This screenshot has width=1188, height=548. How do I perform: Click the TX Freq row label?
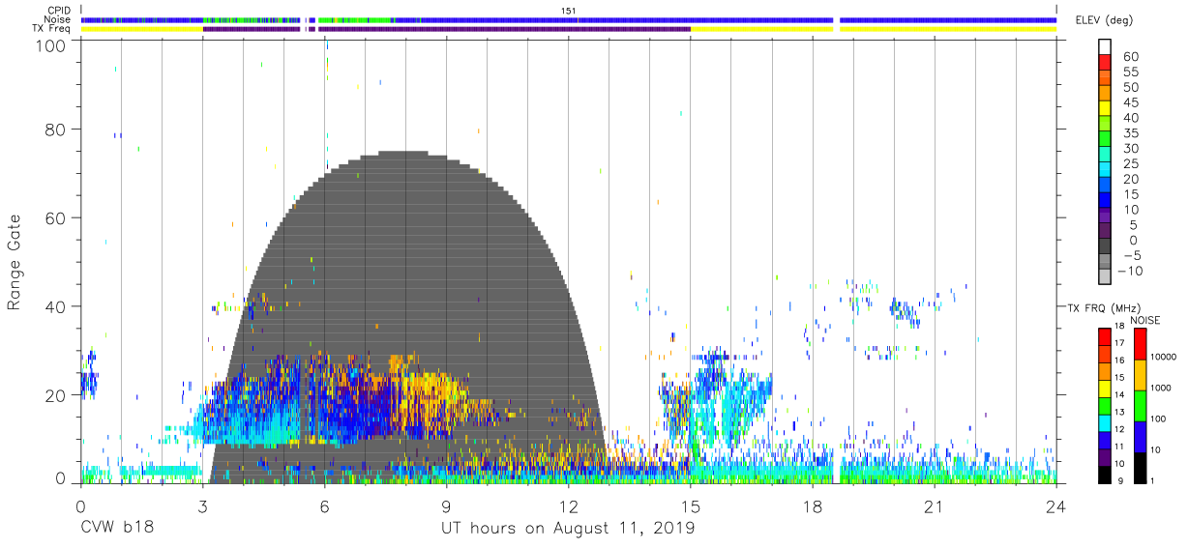pyautogui.click(x=51, y=29)
